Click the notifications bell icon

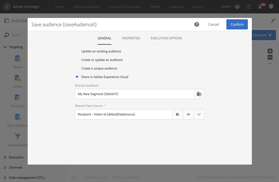260,7
